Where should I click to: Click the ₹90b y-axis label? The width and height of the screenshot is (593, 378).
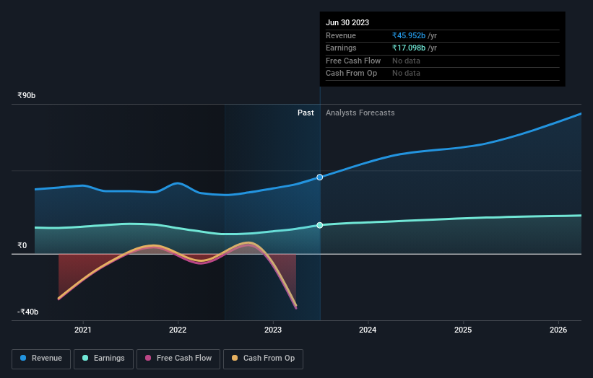coord(27,95)
